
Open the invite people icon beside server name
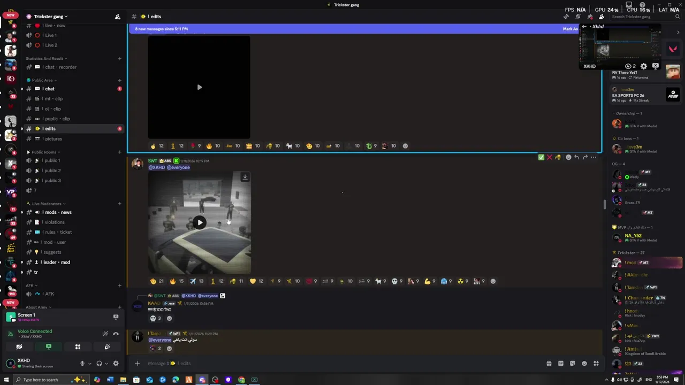coord(117,17)
